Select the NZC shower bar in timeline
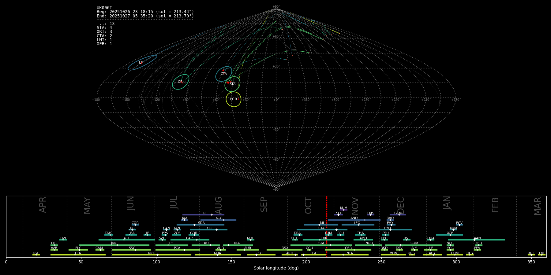The image size is (551, 275). tap(152, 255)
